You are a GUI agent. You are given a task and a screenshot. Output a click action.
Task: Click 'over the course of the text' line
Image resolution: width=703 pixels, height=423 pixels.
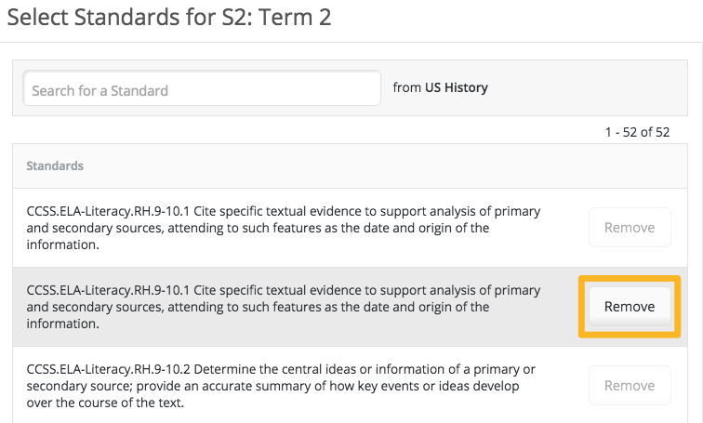[x=105, y=403]
